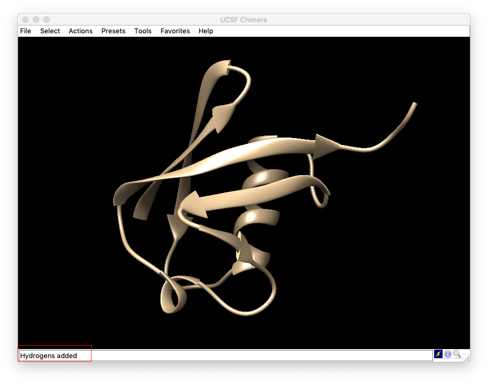The width and height of the screenshot is (488, 384).
Task: Open the Presets menu
Action: click(x=114, y=31)
